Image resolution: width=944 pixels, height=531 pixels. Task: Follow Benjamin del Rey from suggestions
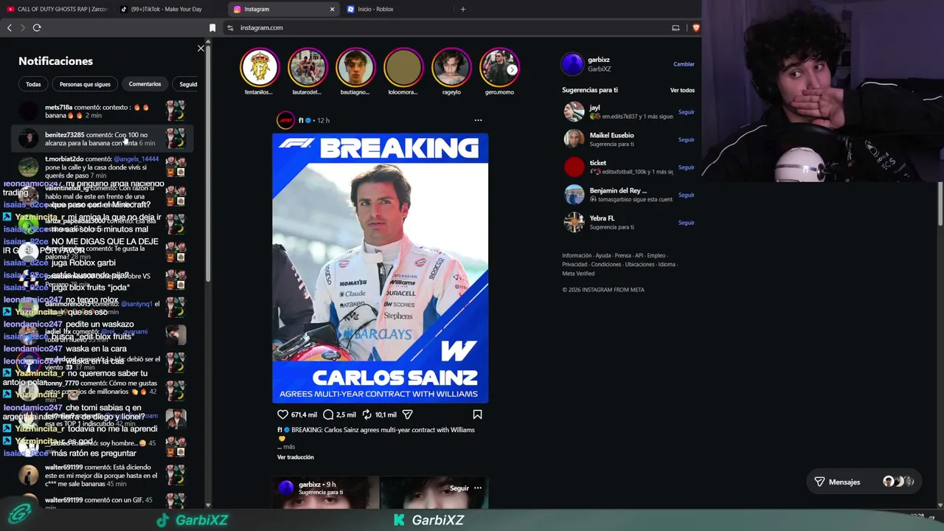pyautogui.click(x=686, y=195)
